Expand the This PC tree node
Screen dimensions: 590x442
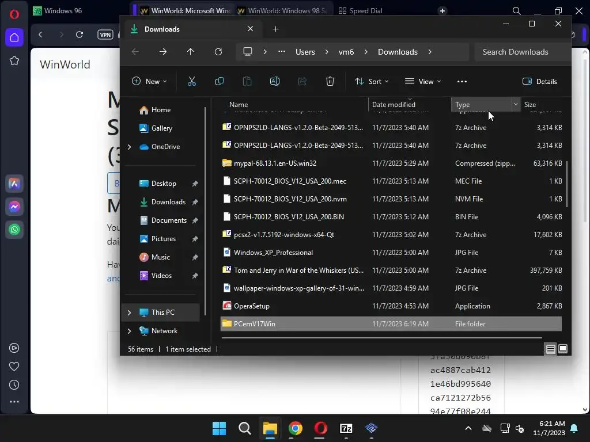[x=130, y=313]
